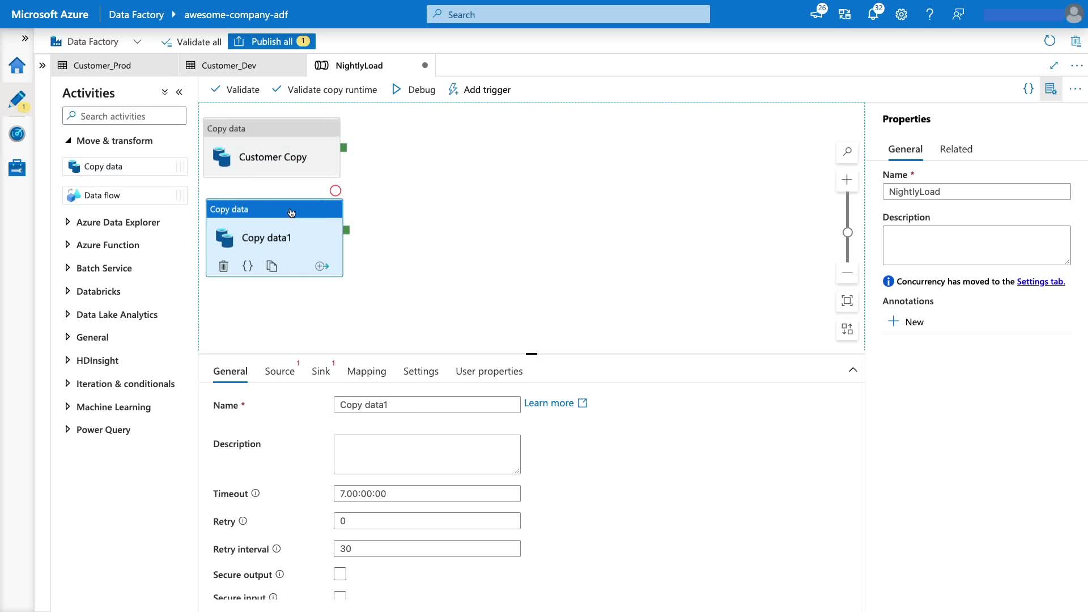1088x612 pixels.
Task: Click auto align layout icon
Action: (x=847, y=329)
